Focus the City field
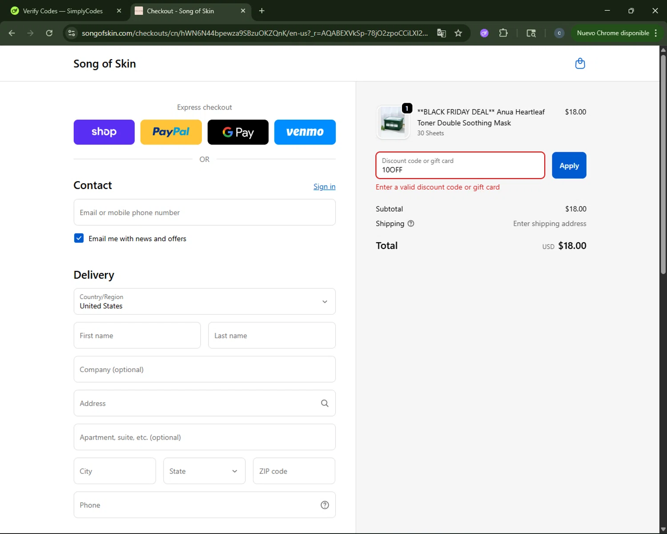The width and height of the screenshot is (667, 534). click(x=115, y=471)
